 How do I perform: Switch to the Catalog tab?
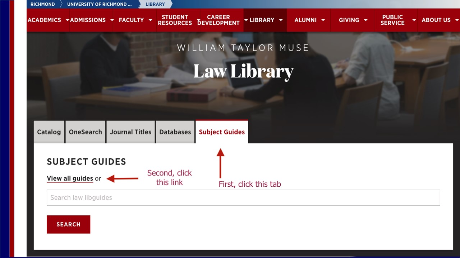49,132
